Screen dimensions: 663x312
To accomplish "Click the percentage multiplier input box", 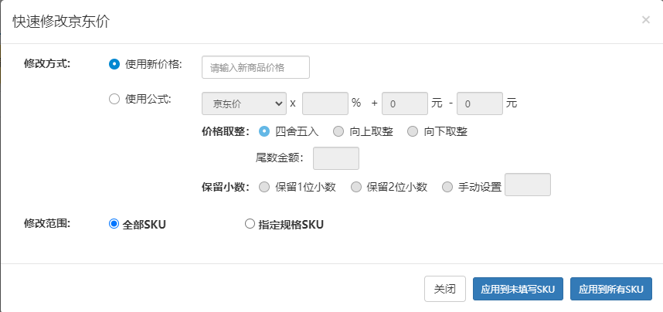I will (325, 103).
